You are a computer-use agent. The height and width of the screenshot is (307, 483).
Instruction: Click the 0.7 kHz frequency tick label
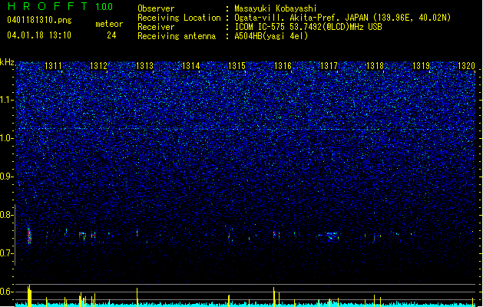click(7, 253)
